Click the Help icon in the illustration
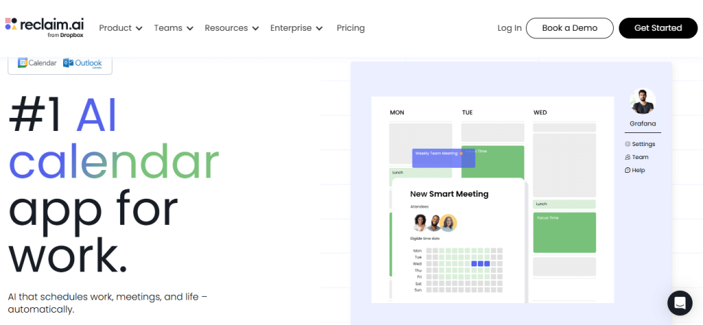703x325 pixels. pos(627,170)
